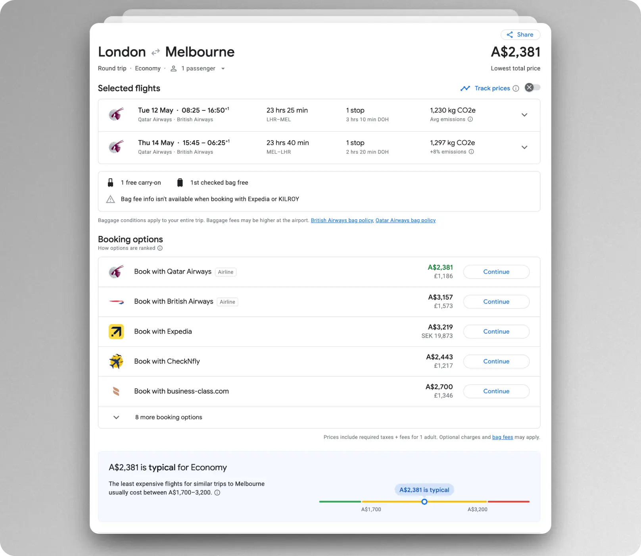
Task: Click the Book with Qatar Airways row title
Action: tap(173, 272)
